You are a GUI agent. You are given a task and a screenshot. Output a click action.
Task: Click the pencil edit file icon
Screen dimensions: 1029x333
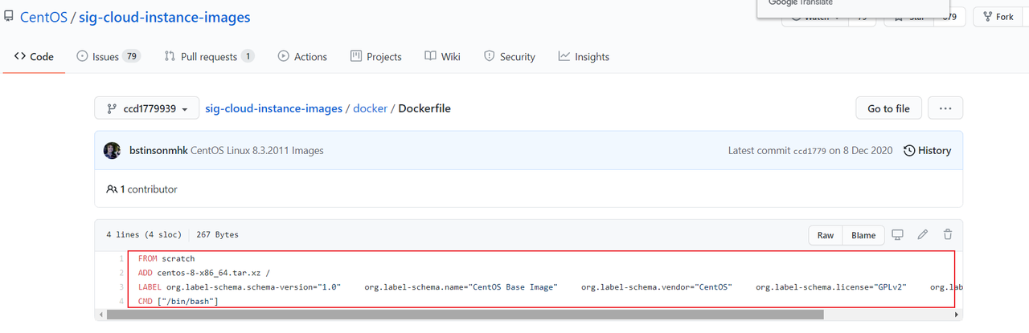pyautogui.click(x=923, y=235)
